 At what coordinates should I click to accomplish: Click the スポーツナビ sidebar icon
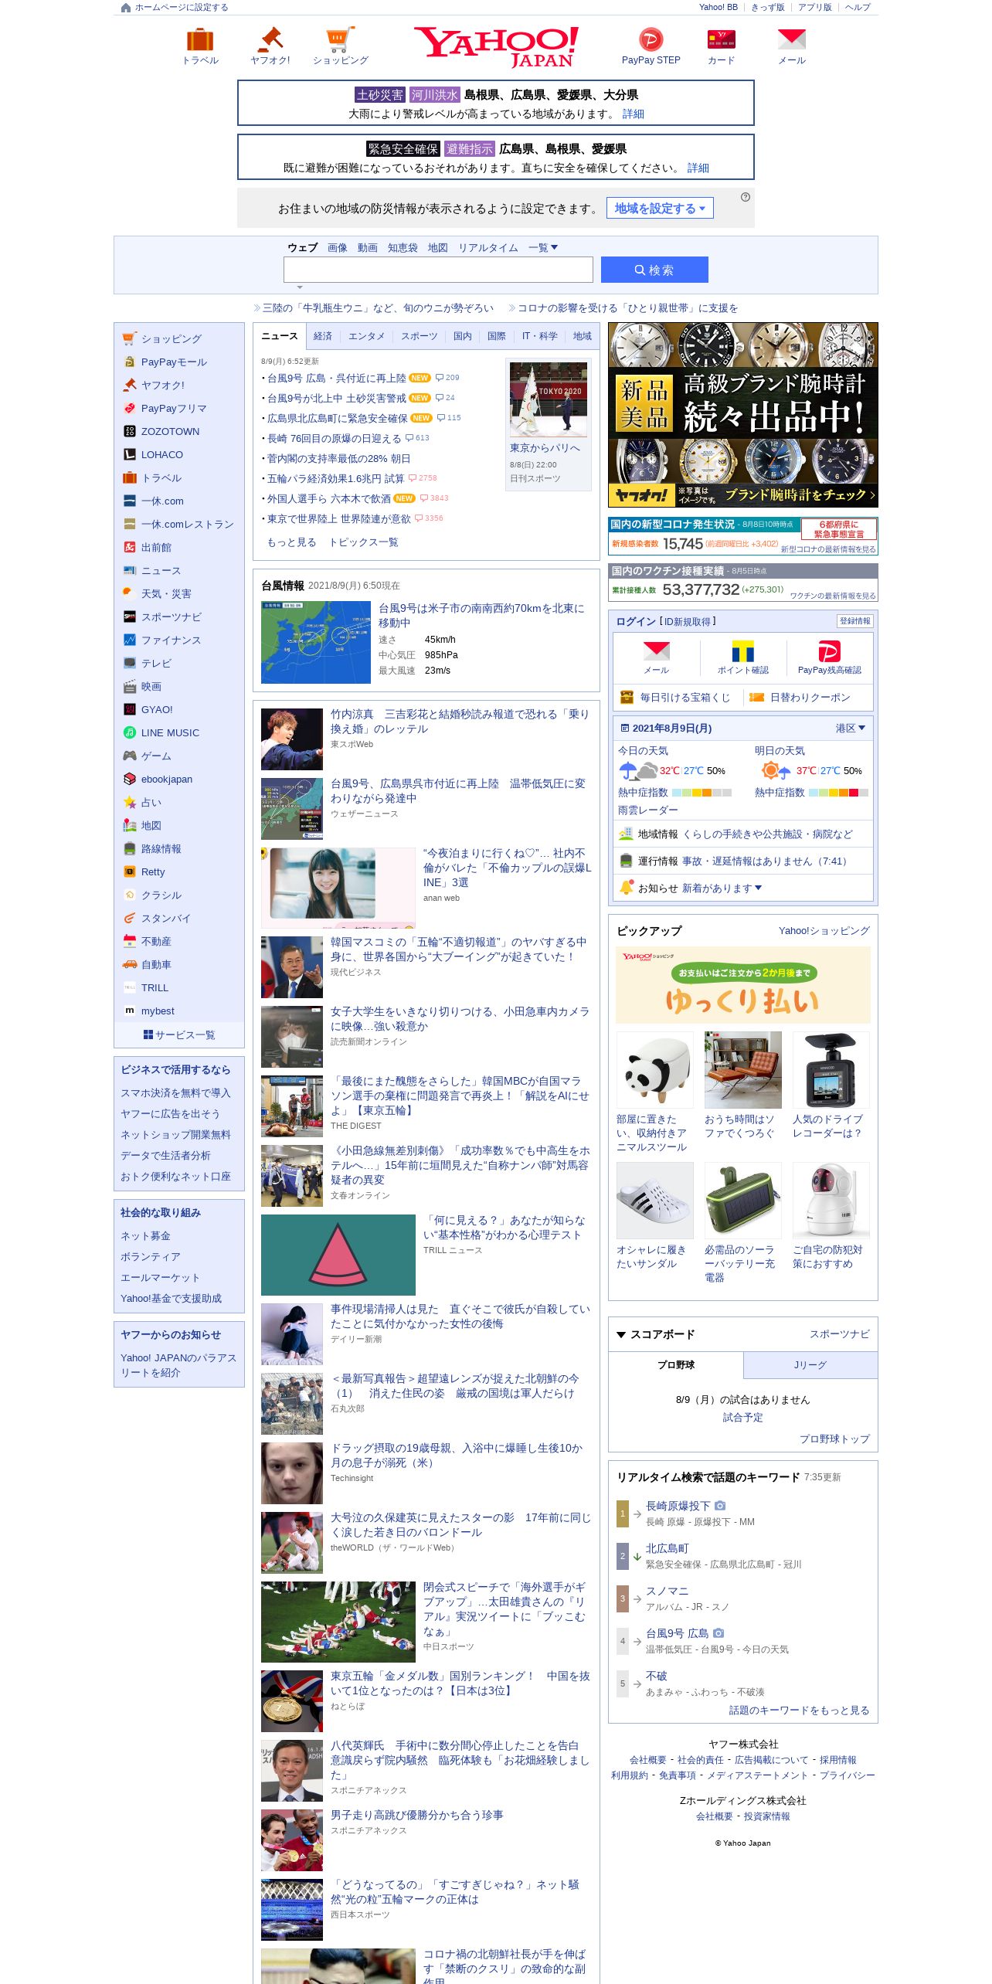(130, 617)
